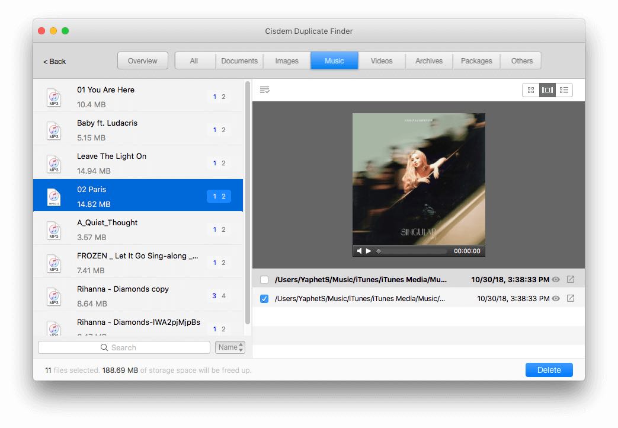Click the file list scrollbar
The height and width of the screenshot is (428, 618).
click(x=248, y=203)
